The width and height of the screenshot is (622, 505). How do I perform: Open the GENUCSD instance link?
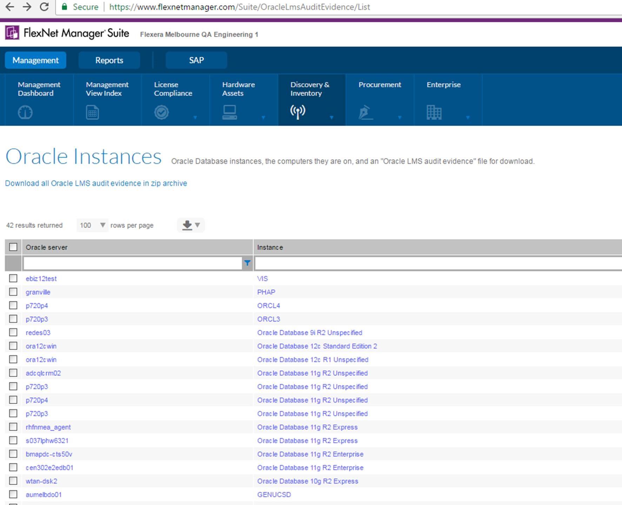(x=274, y=494)
